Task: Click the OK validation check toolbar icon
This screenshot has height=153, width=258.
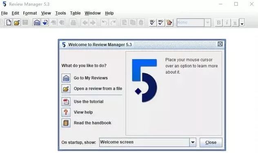Action: coord(153,22)
